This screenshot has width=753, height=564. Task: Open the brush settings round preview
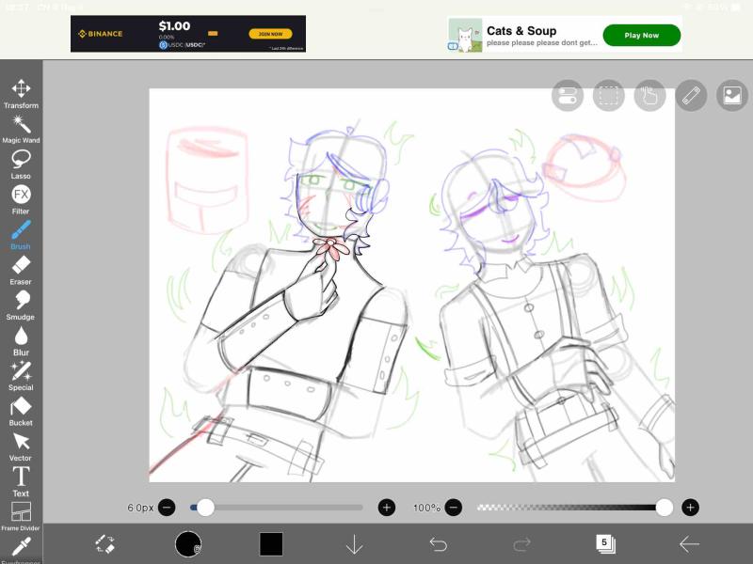188,544
